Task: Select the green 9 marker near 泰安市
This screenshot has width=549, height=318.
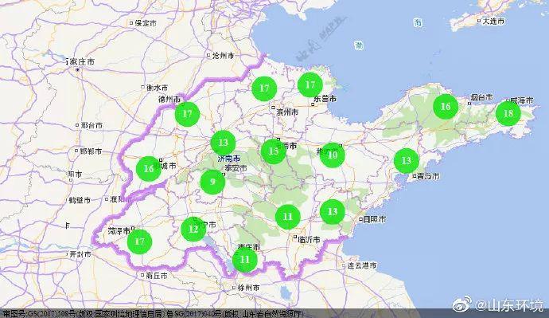Action: pyautogui.click(x=212, y=182)
